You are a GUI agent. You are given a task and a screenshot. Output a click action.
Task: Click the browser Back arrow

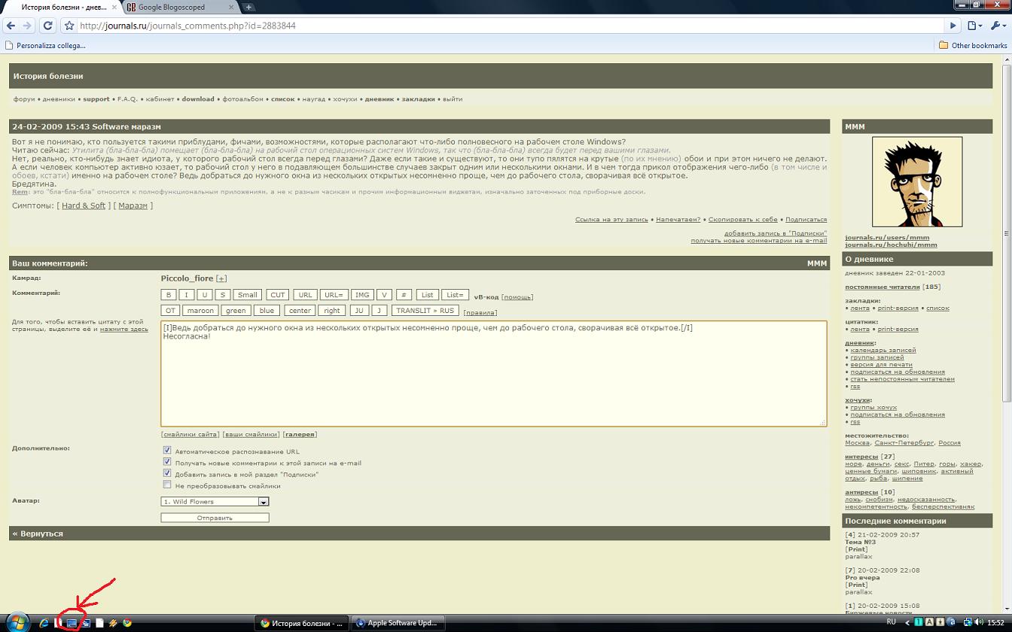pos(11,26)
